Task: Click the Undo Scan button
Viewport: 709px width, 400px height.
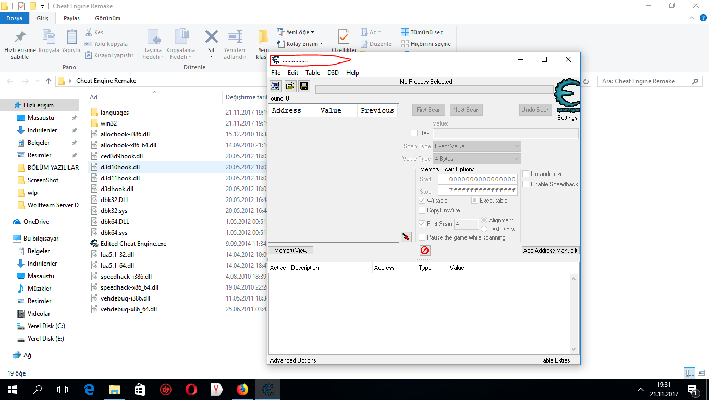Action: point(535,110)
